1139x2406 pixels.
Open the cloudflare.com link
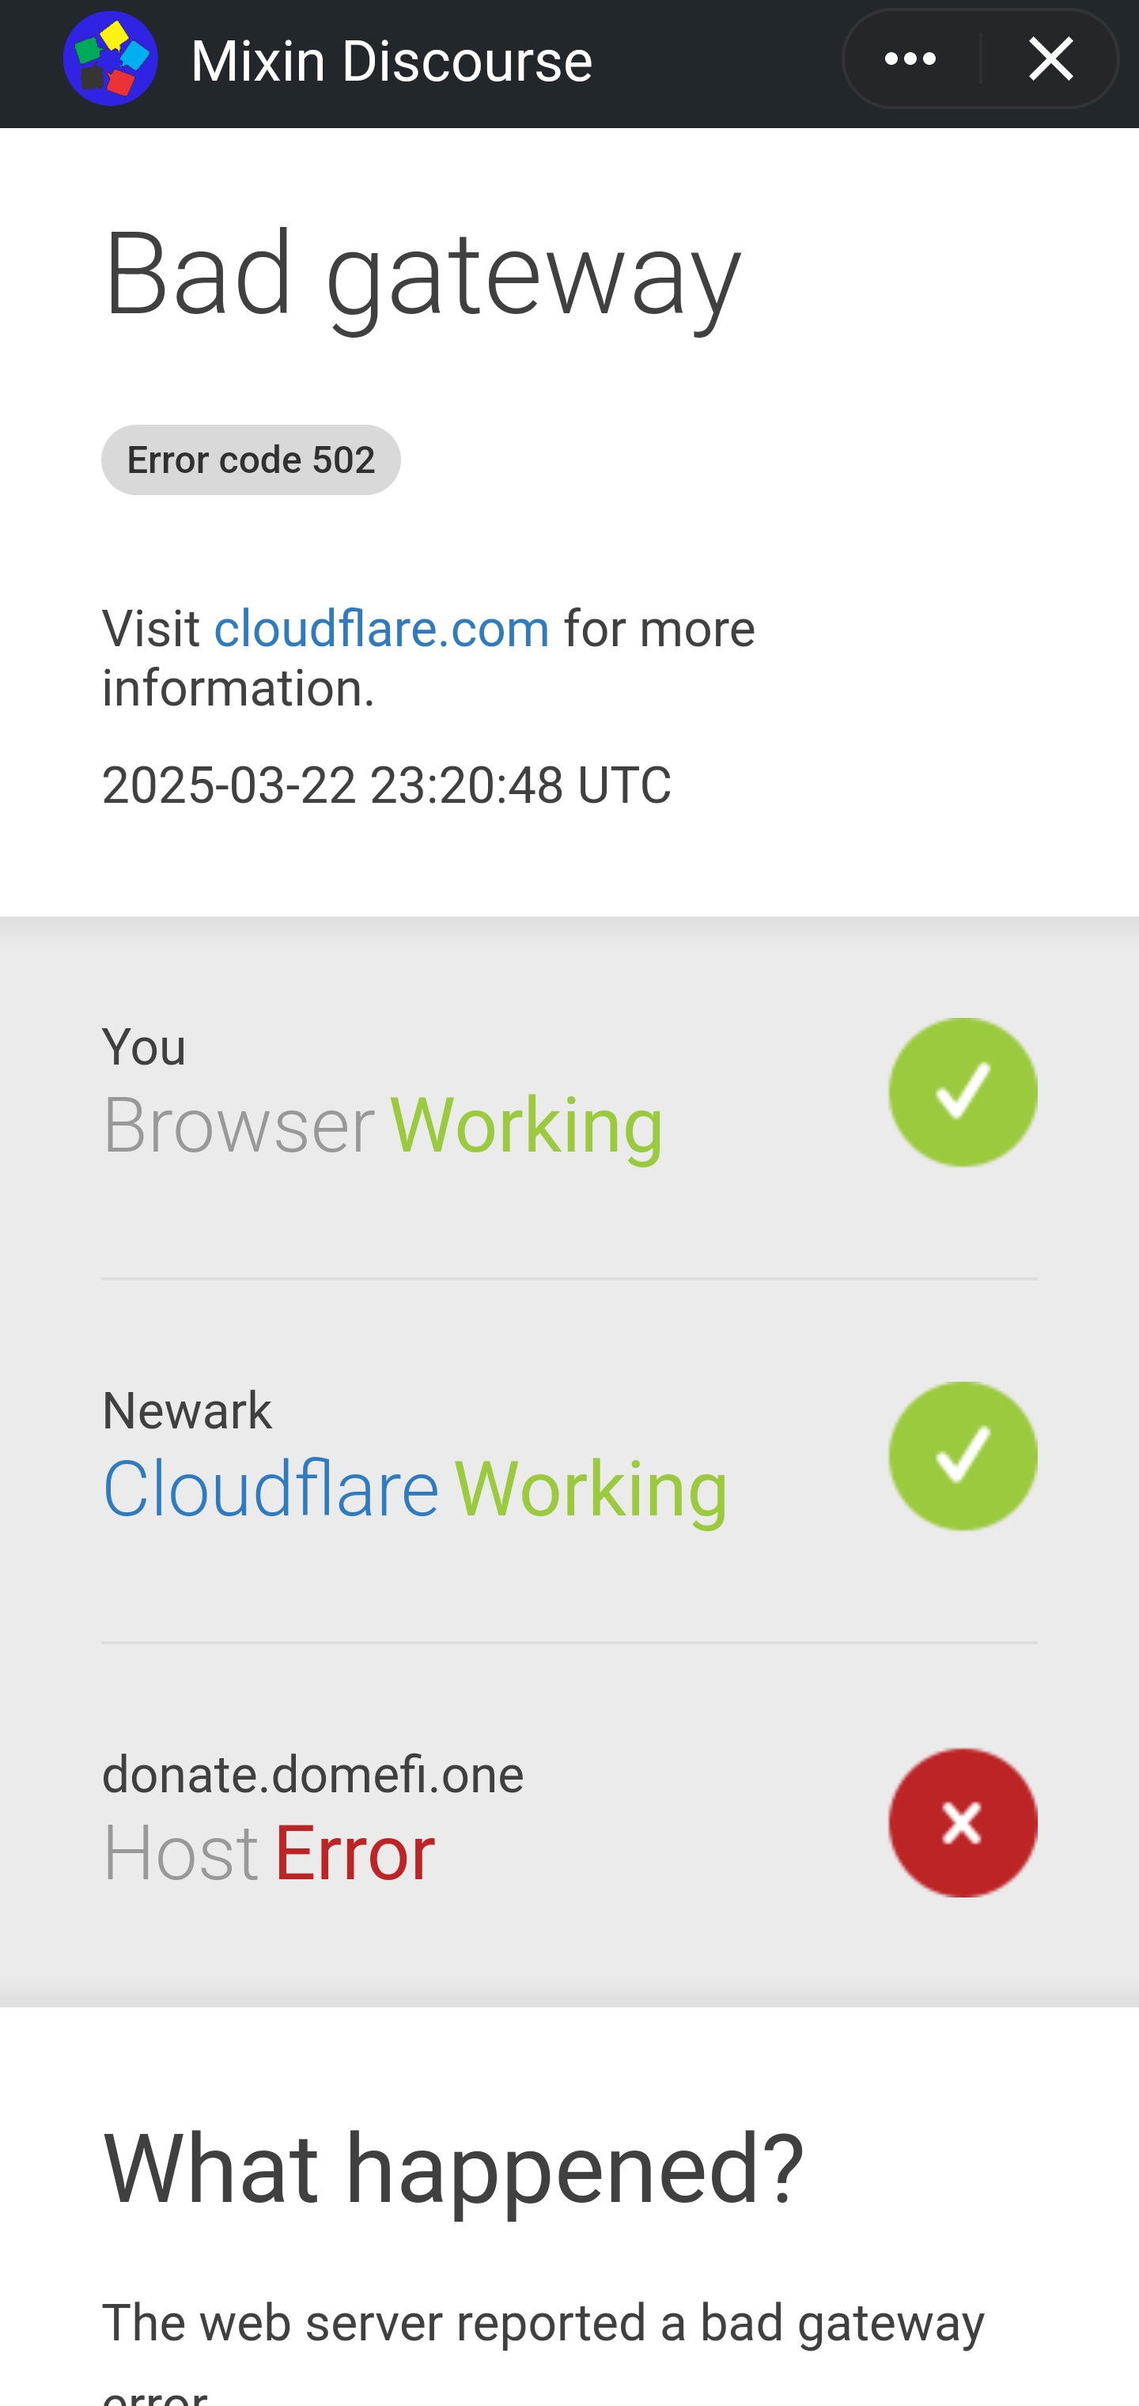click(381, 629)
